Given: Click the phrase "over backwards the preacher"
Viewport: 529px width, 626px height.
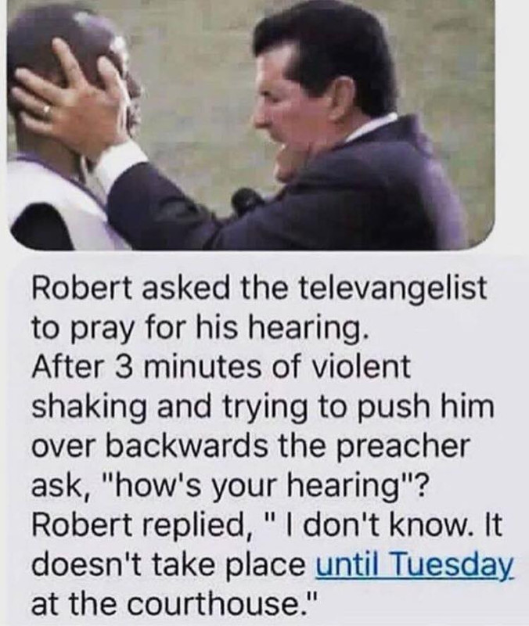Looking at the screenshot, I should click(x=250, y=446).
